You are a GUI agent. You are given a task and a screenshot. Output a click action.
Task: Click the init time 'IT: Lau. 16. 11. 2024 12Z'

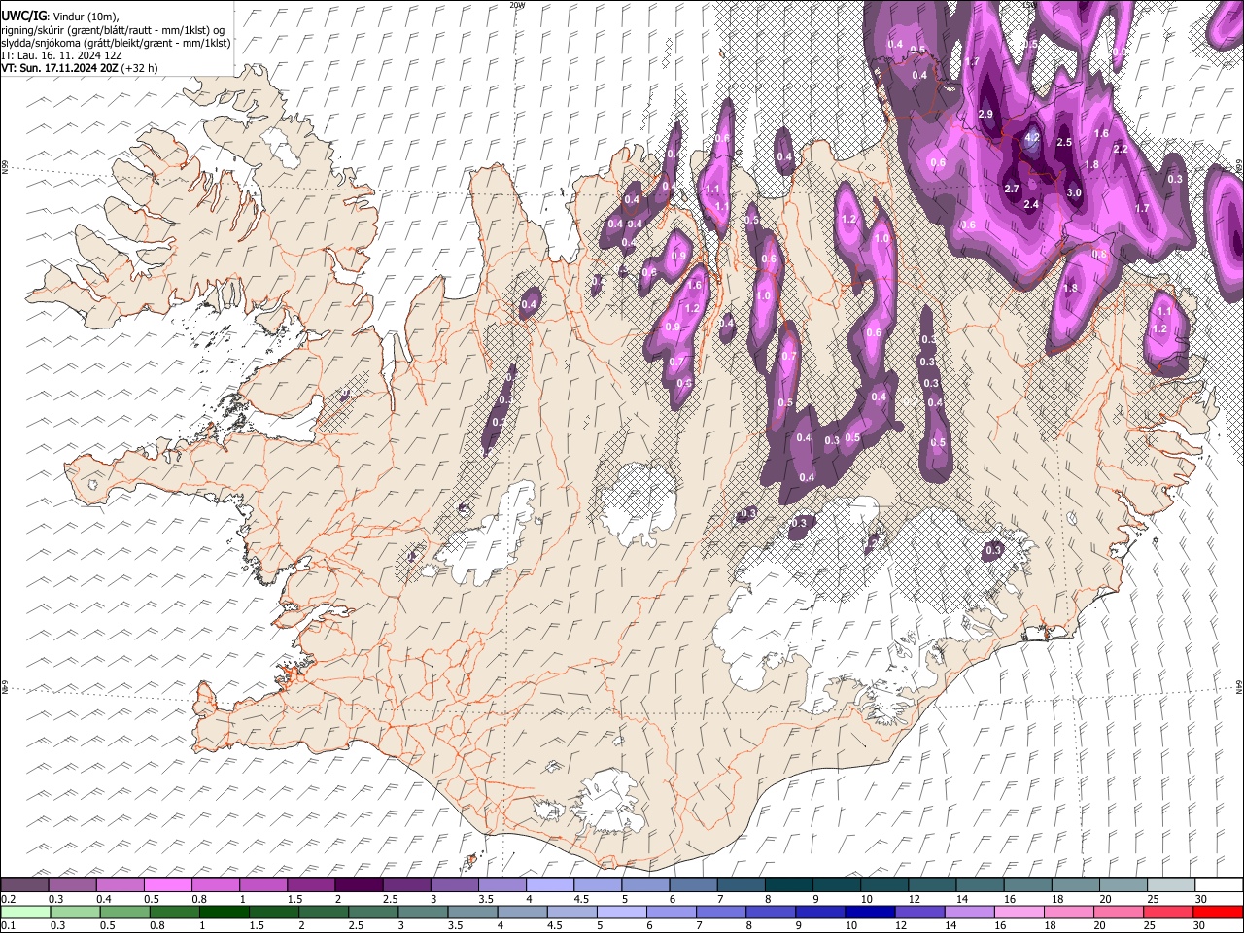[62, 55]
